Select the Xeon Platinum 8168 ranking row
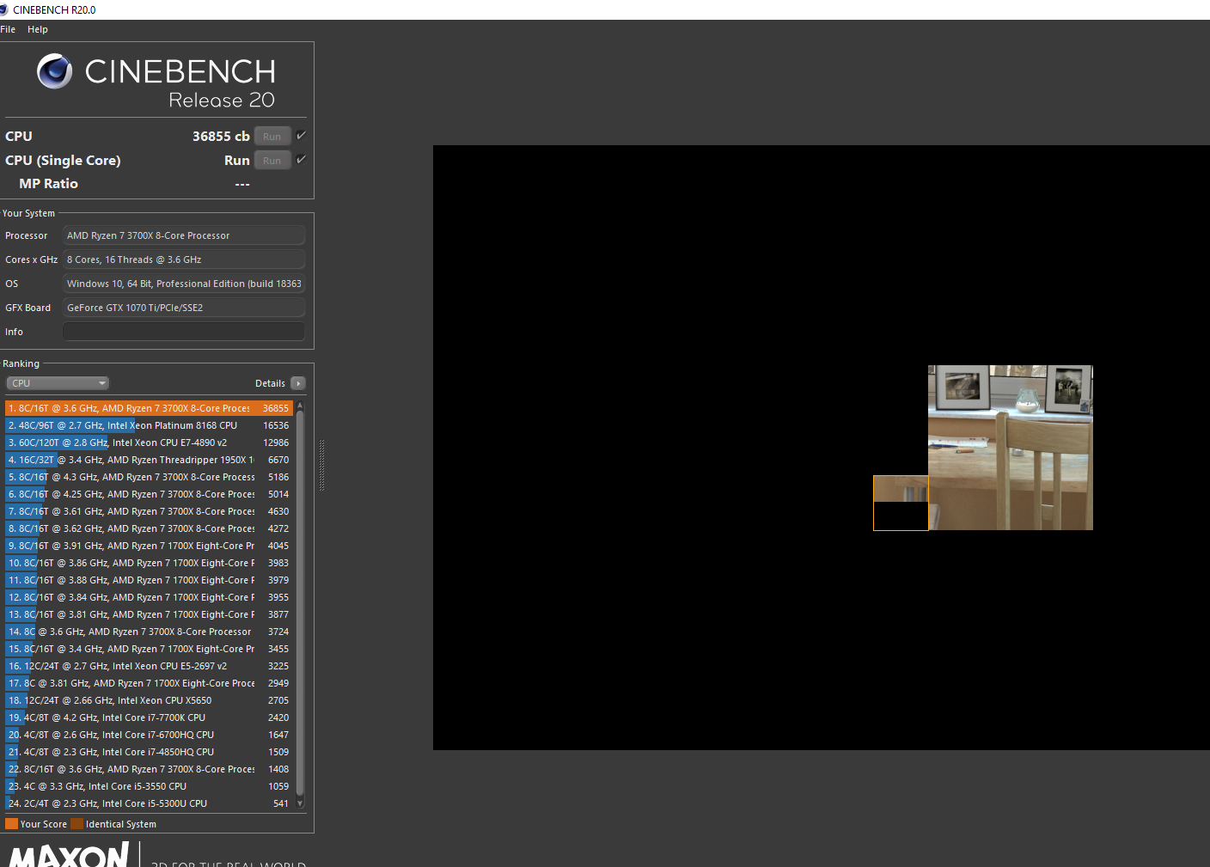This screenshot has height=867, width=1210. click(x=149, y=425)
